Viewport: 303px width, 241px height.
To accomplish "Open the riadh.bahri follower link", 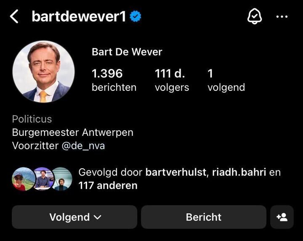I will tap(239, 172).
